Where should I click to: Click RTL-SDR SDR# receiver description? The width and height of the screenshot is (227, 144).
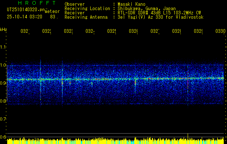pos(159,13)
